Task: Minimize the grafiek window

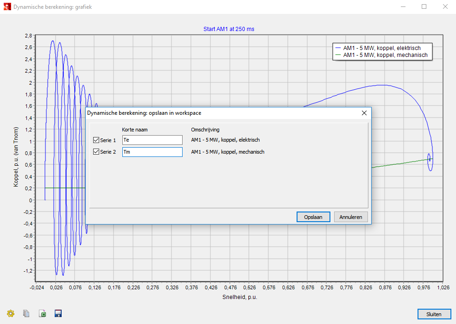Action: [403, 6]
